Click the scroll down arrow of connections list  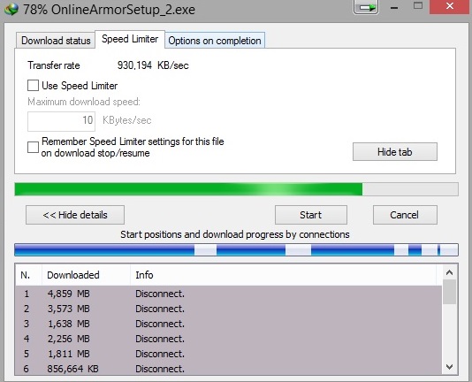pyautogui.click(x=449, y=367)
